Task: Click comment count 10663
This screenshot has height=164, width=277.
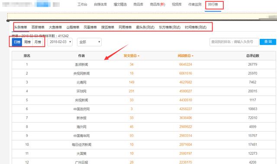Action: (253, 109)
